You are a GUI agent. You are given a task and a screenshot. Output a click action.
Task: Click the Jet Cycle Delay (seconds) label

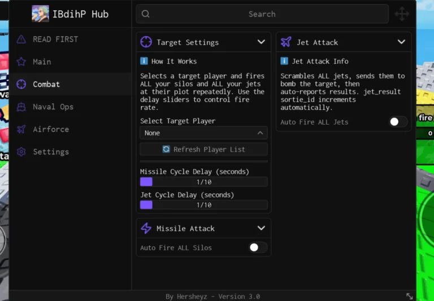coord(187,195)
